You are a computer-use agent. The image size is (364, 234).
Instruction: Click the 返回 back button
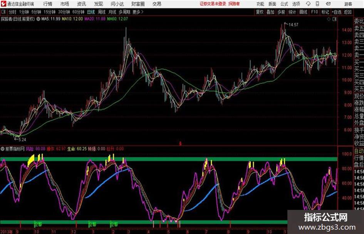(x=347, y=12)
